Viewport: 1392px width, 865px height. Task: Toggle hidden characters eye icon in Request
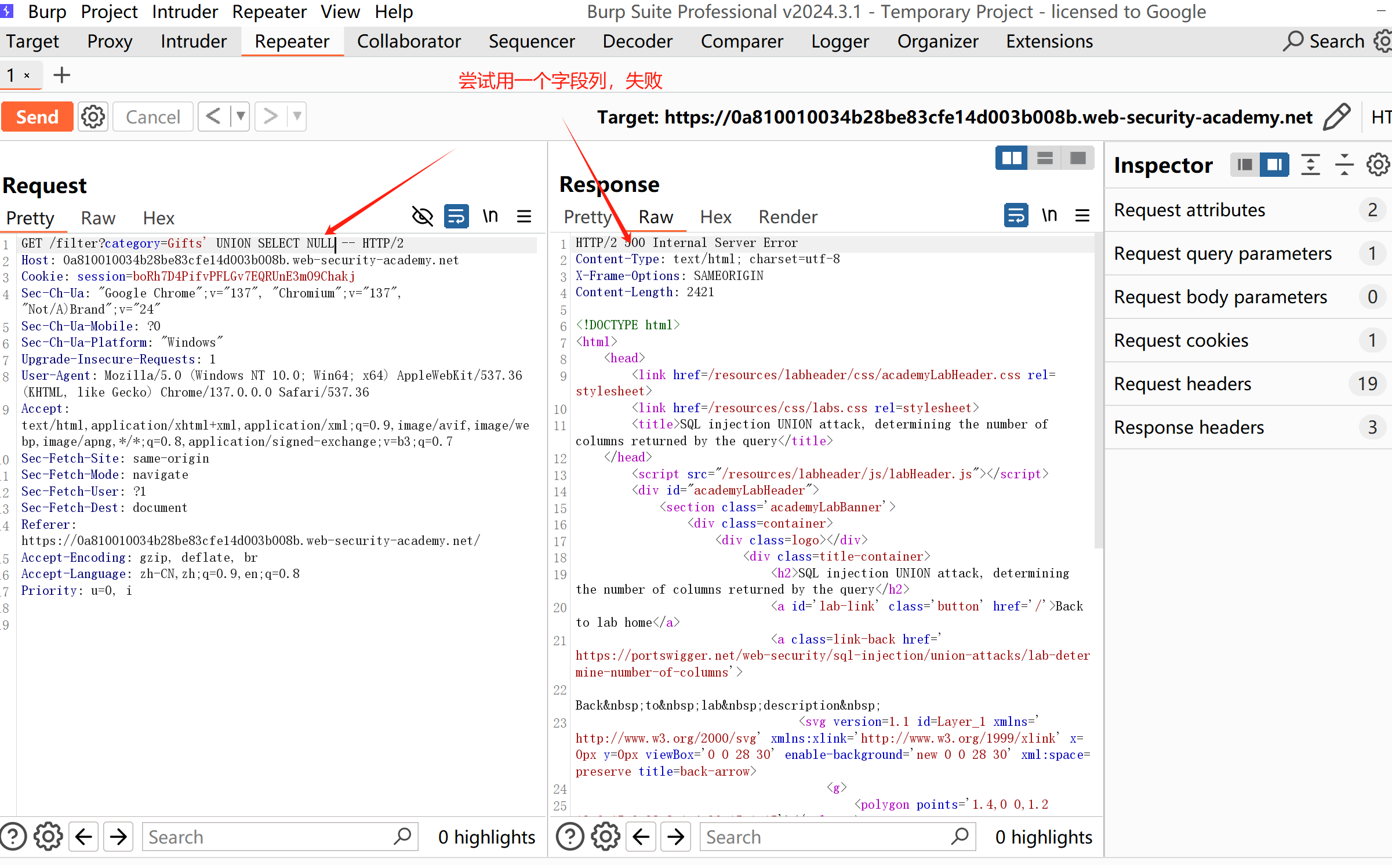(x=422, y=216)
